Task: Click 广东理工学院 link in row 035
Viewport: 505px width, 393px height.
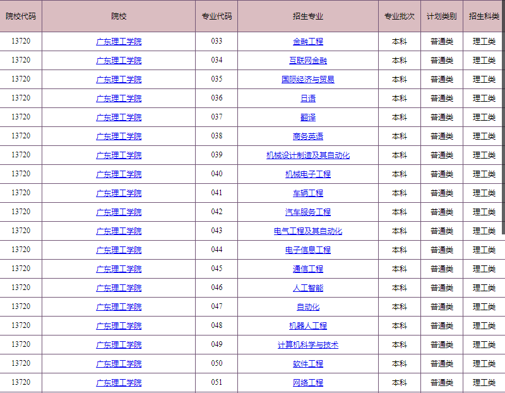Action: click(119, 80)
